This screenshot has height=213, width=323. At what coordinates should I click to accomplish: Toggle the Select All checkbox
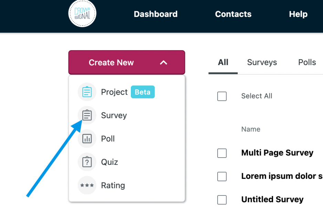coord(222,96)
